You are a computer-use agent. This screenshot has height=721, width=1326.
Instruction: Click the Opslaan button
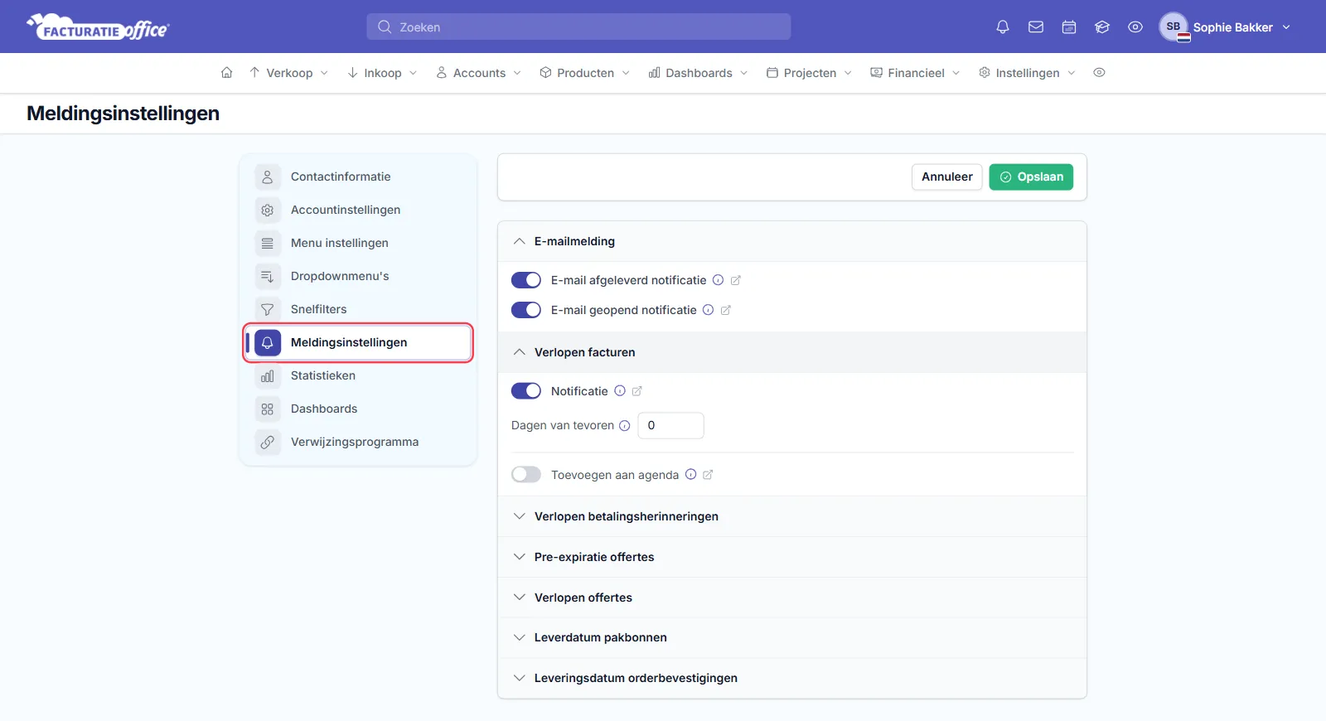pyautogui.click(x=1031, y=177)
